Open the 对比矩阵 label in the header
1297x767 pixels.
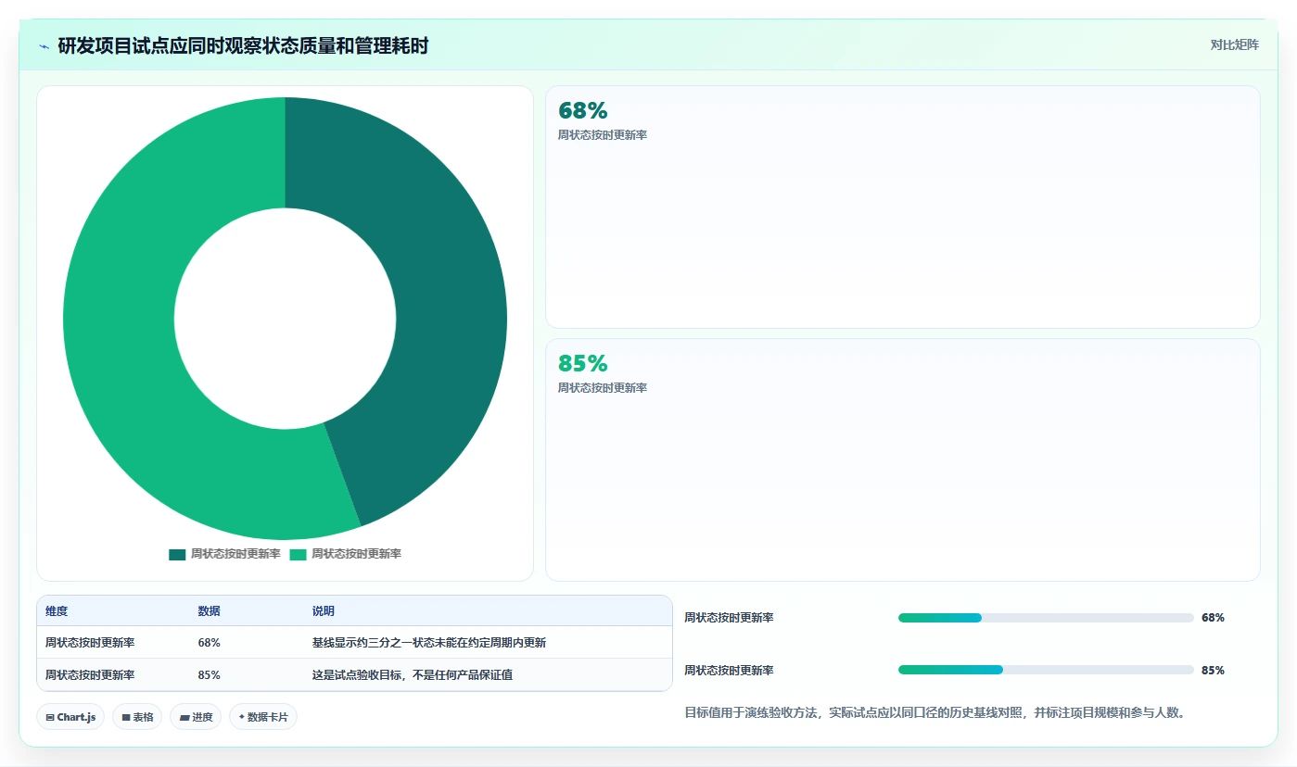click(1235, 44)
